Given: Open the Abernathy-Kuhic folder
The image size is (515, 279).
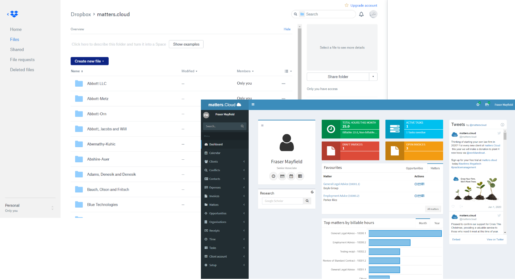Looking at the screenshot, I should pyautogui.click(x=101, y=144).
